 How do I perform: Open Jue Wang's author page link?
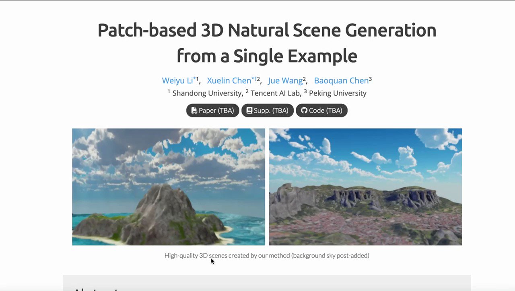point(286,80)
